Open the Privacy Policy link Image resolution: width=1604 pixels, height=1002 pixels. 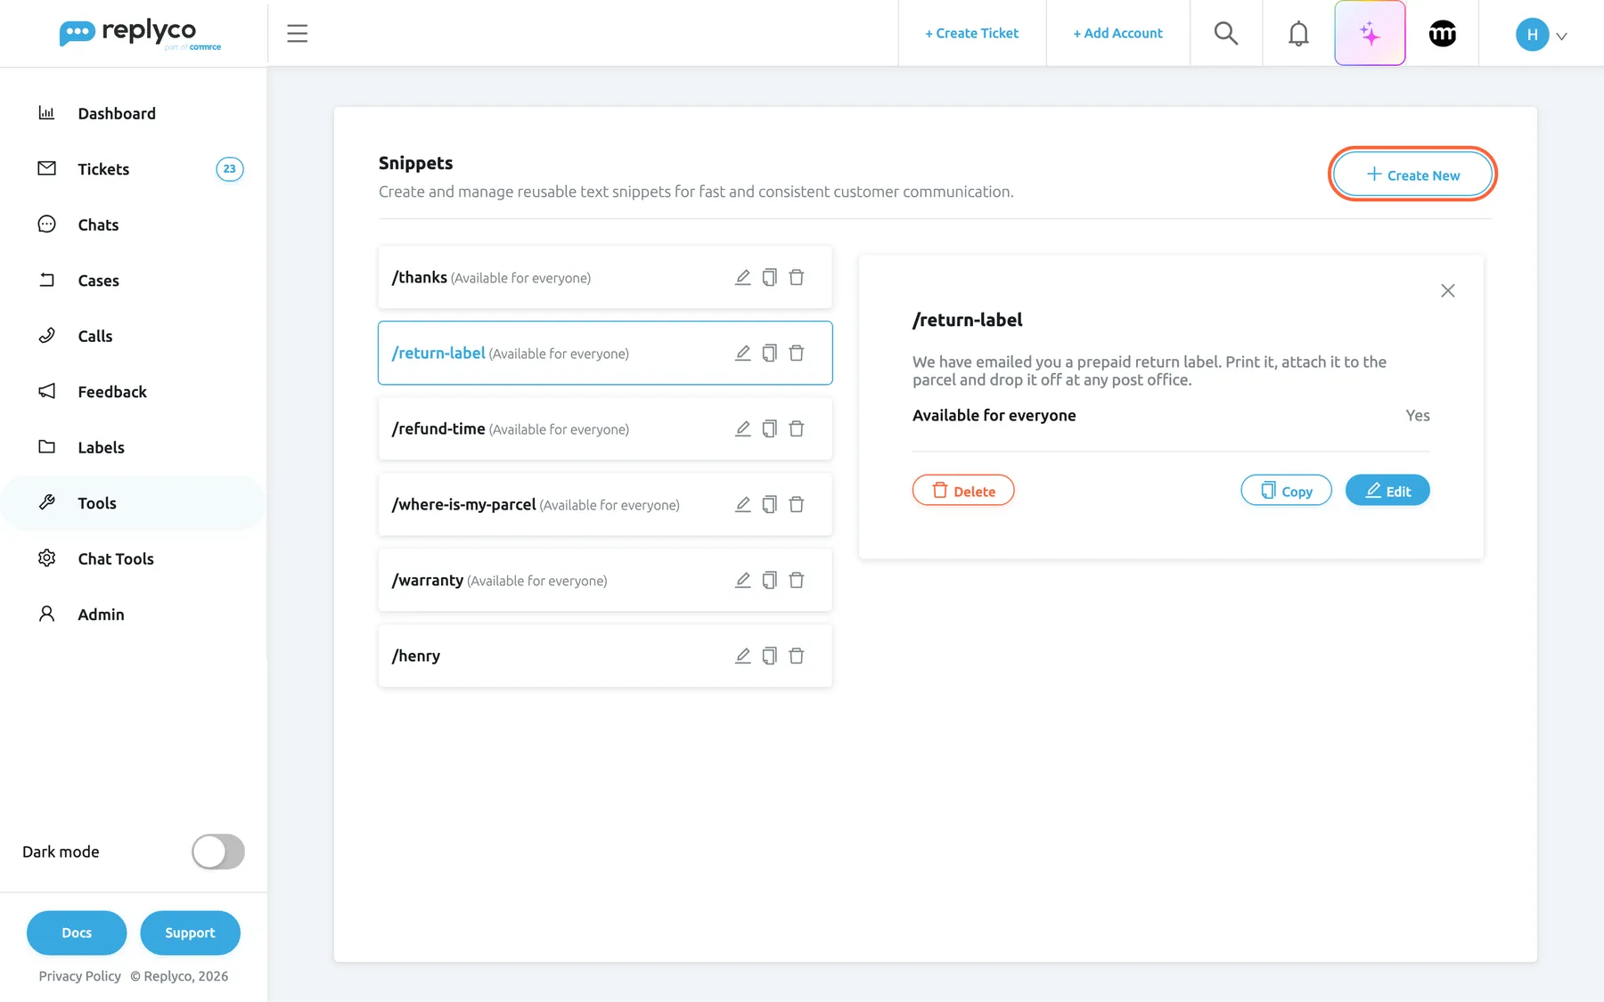79,976
